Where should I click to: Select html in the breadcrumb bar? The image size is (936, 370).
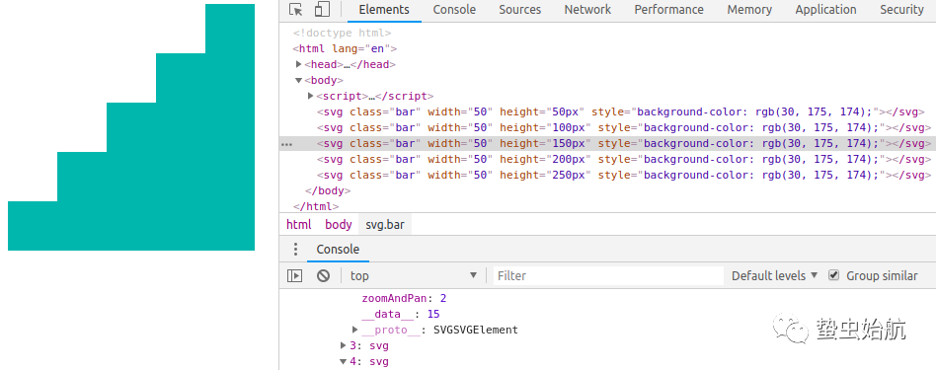coord(299,225)
